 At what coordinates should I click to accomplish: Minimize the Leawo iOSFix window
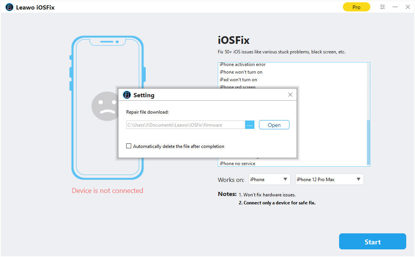point(395,7)
